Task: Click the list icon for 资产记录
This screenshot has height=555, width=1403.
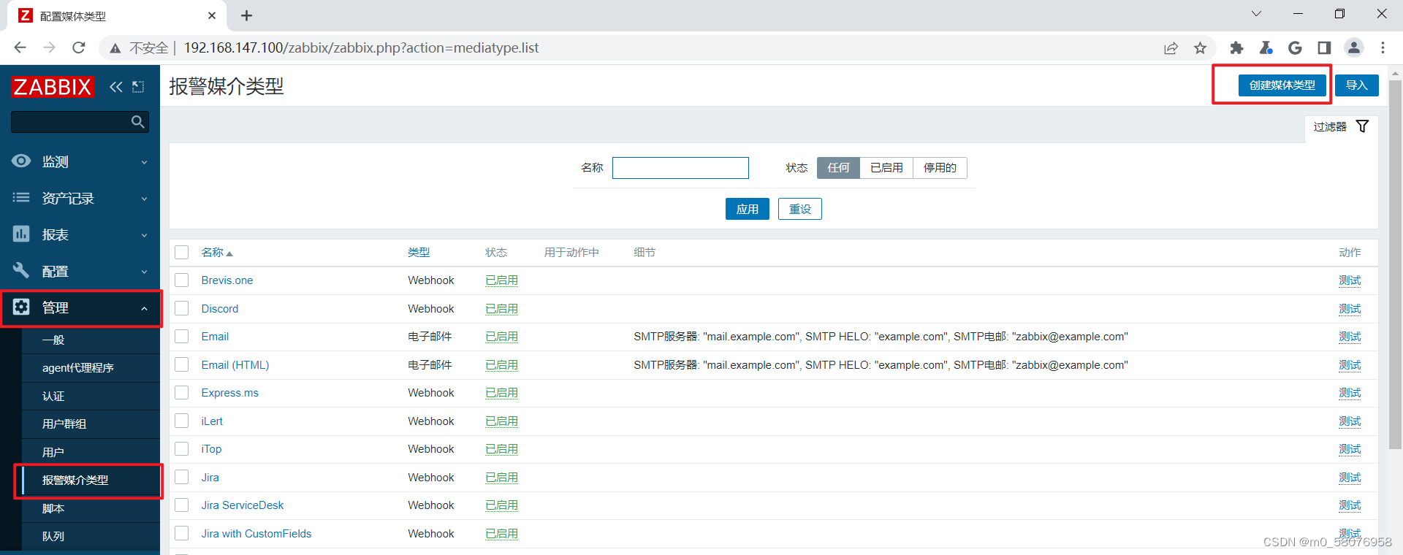Action: coord(21,197)
